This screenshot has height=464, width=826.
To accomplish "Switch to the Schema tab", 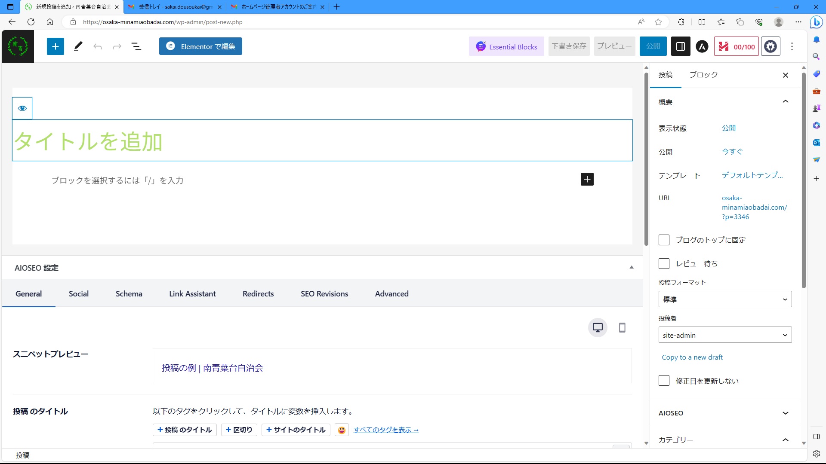I will click(x=129, y=294).
